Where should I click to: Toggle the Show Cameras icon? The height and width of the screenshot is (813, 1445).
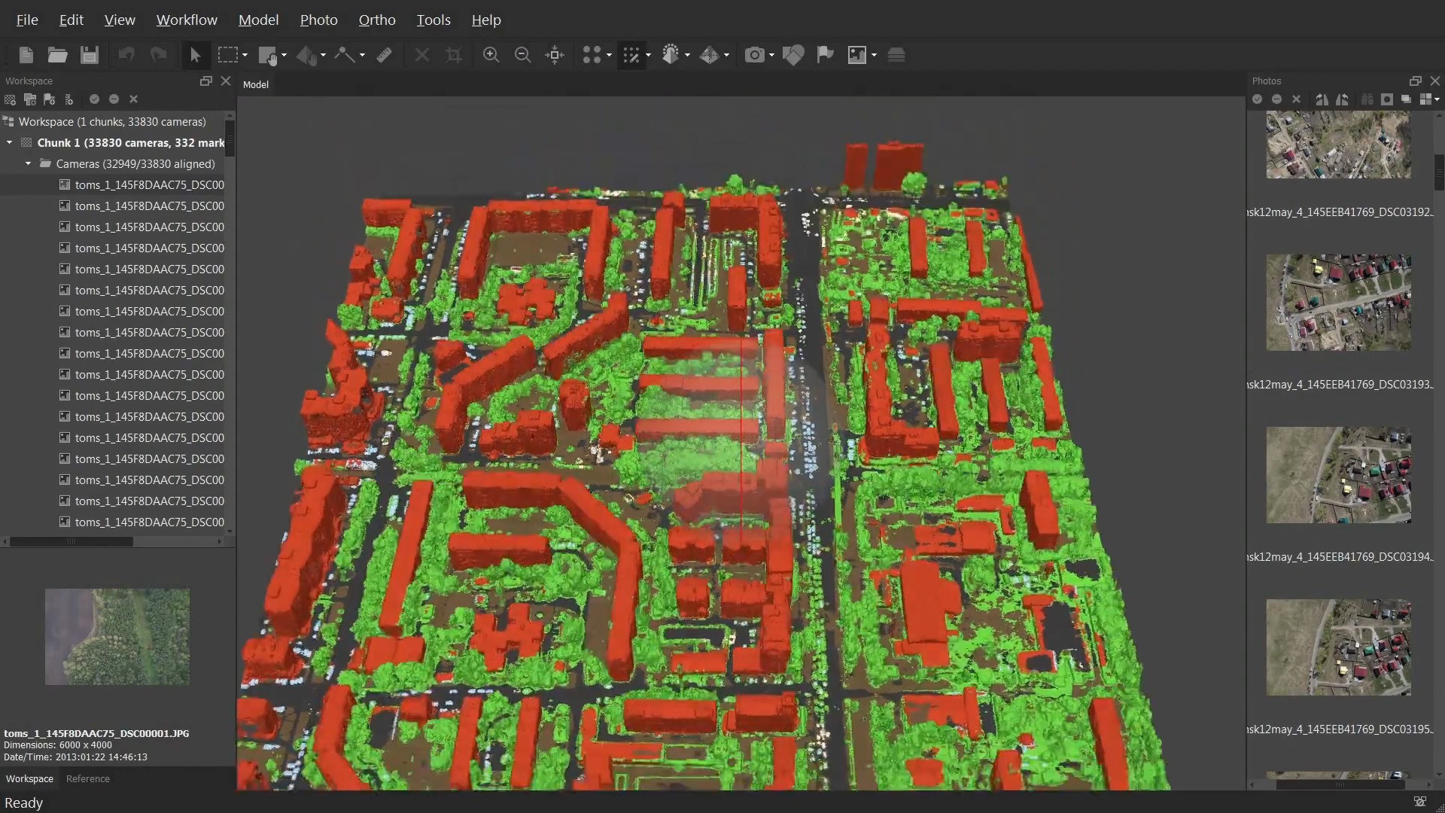(754, 55)
